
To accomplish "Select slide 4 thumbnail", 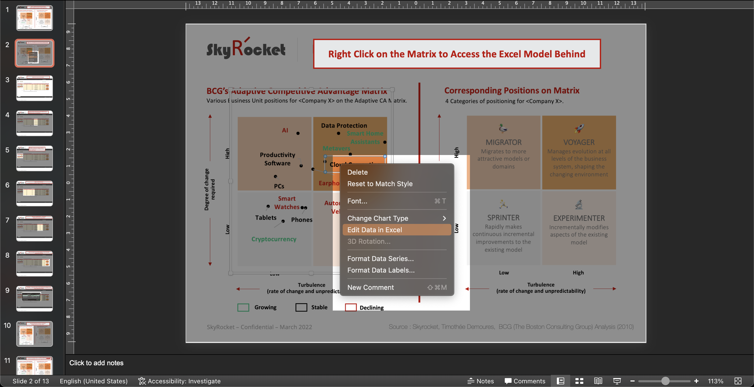I will click(35, 123).
